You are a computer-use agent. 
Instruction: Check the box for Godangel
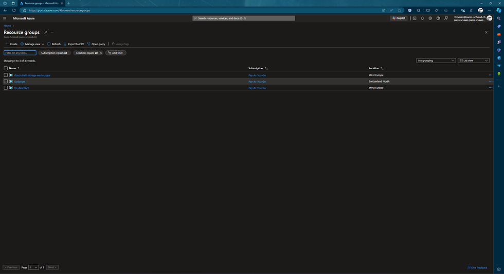click(x=6, y=82)
